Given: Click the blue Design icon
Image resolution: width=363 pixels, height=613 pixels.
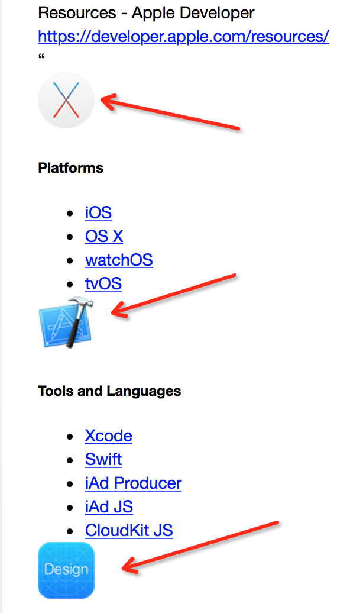Looking at the screenshot, I should point(66,570).
